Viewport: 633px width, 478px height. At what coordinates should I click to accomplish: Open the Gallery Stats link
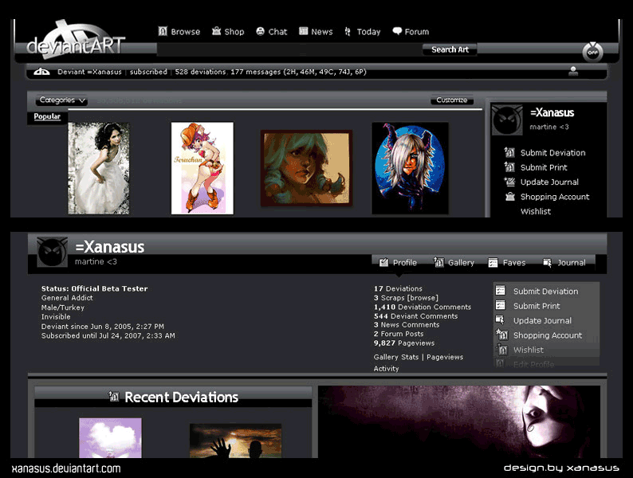click(396, 357)
